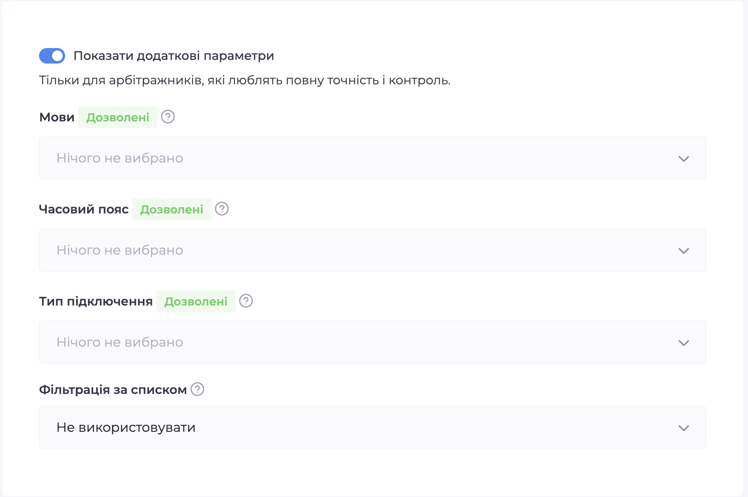Click the chevron arrow on Часовий пояс field

pos(685,250)
